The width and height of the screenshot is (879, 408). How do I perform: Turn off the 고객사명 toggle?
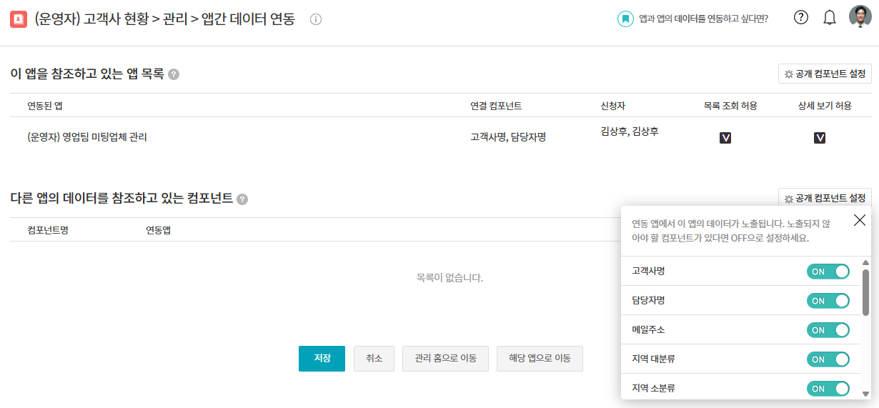click(x=828, y=272)
